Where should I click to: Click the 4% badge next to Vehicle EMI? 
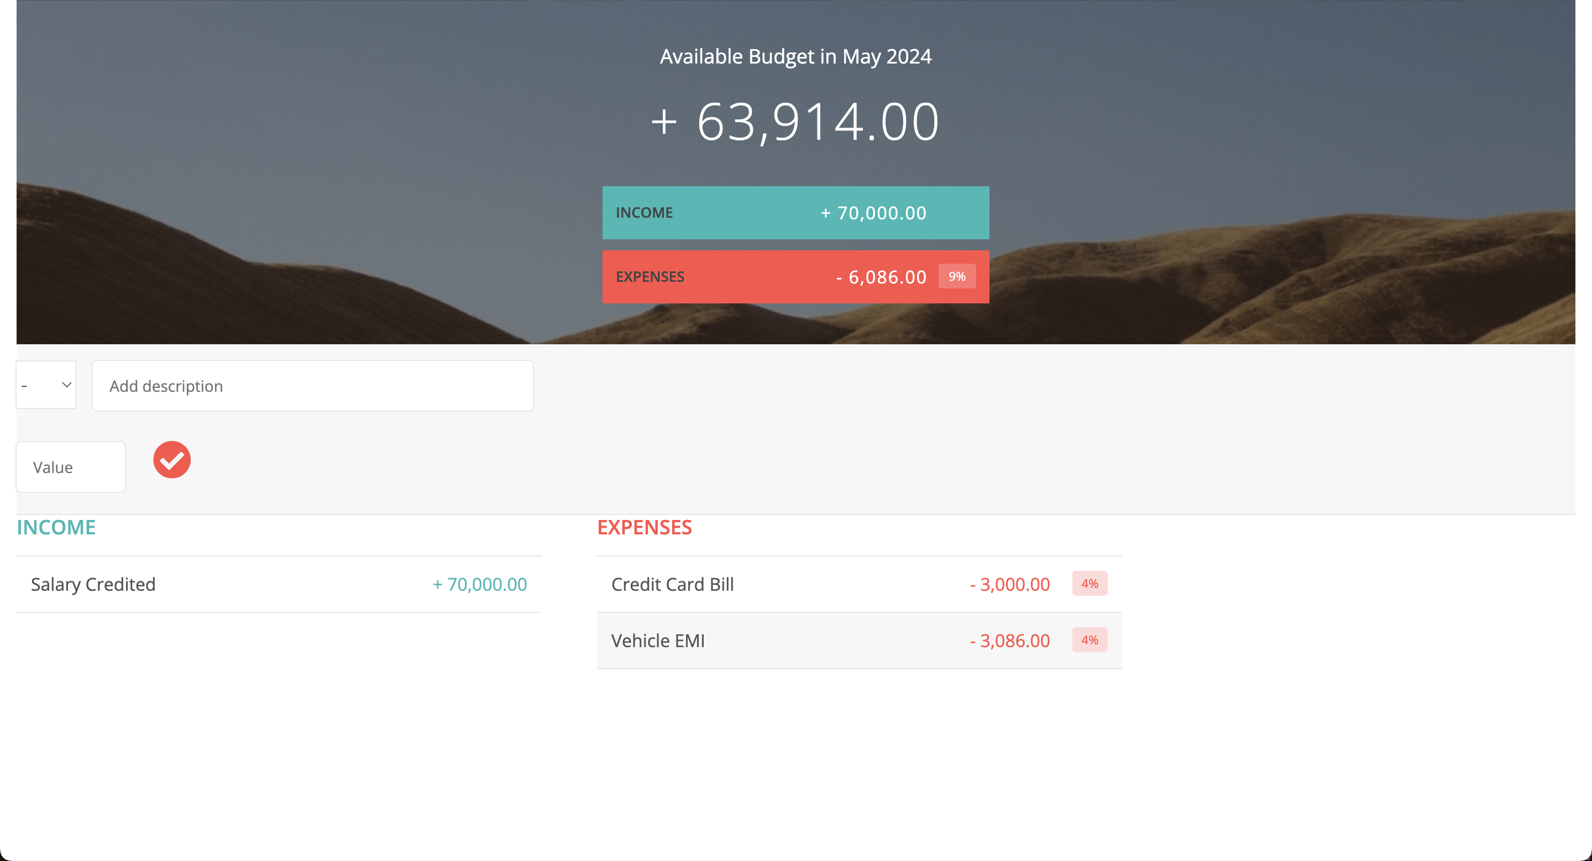pos(1090,641)
